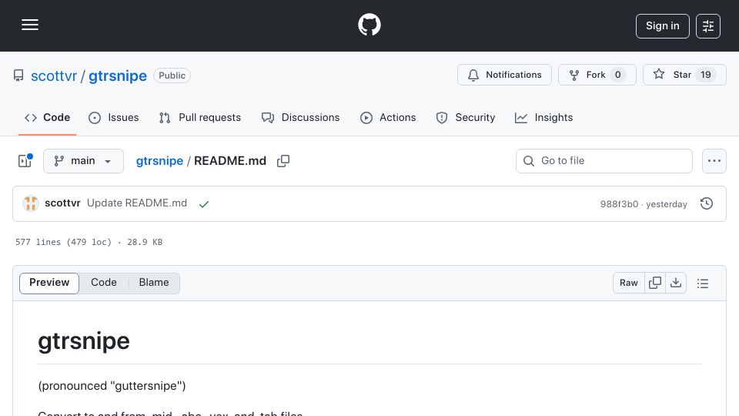Select the Preview view mode
Image resolution: width=739 pixels, height=416 pixels.
click(49, 283)
